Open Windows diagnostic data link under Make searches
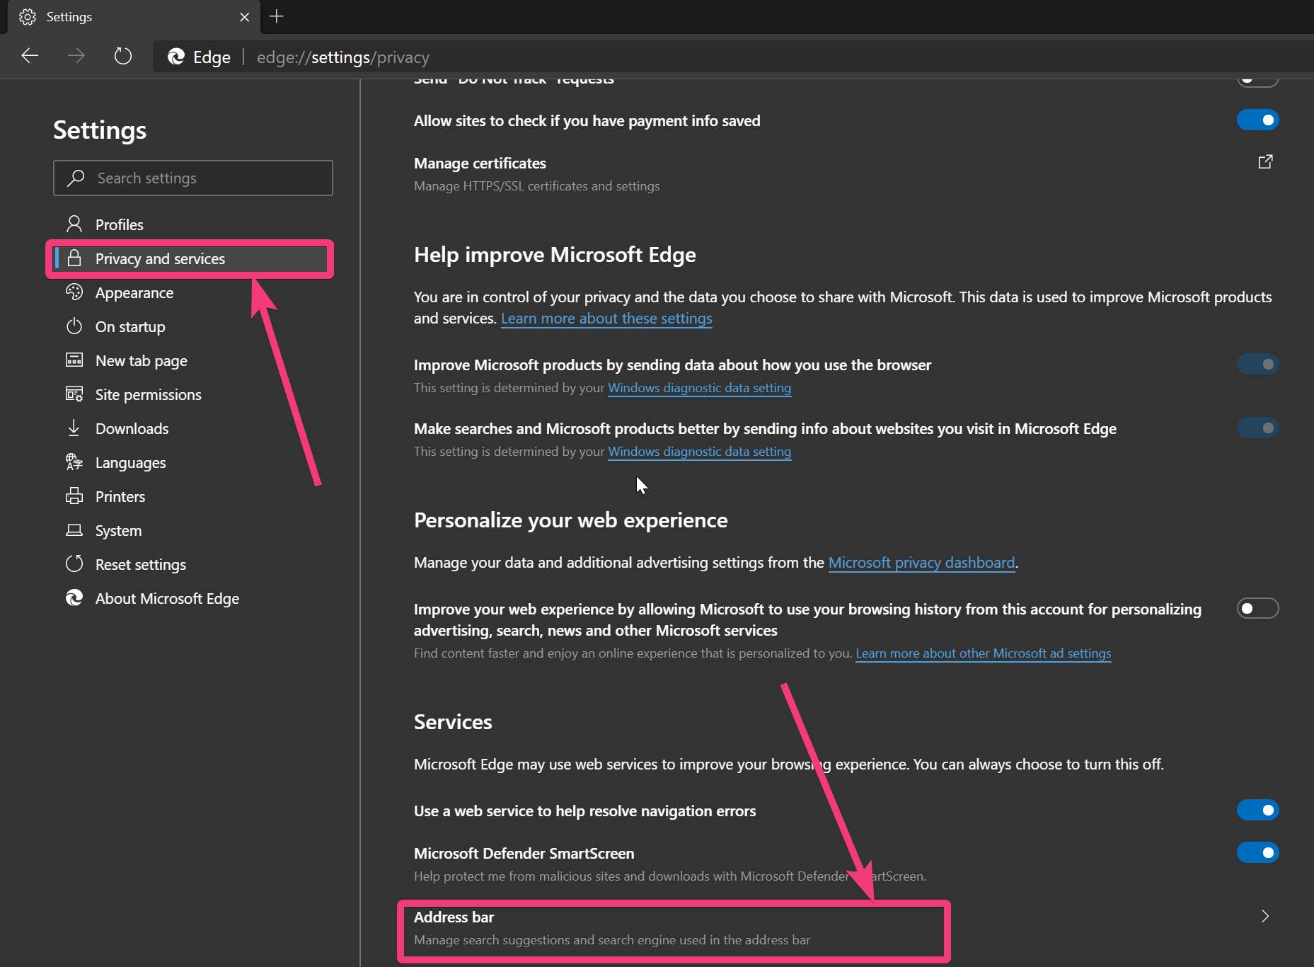This screenshot has height=967, width=1314. pos(699,452)
